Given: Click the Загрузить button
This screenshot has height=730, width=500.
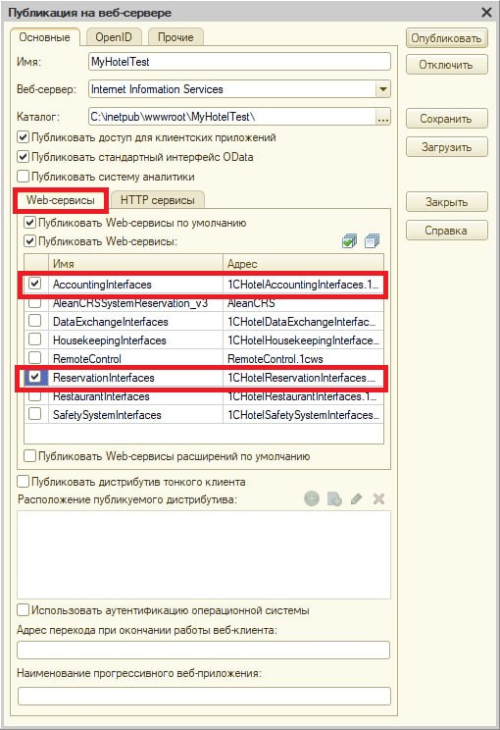Looking at the screenshot, I should click(x=446, y=147).
